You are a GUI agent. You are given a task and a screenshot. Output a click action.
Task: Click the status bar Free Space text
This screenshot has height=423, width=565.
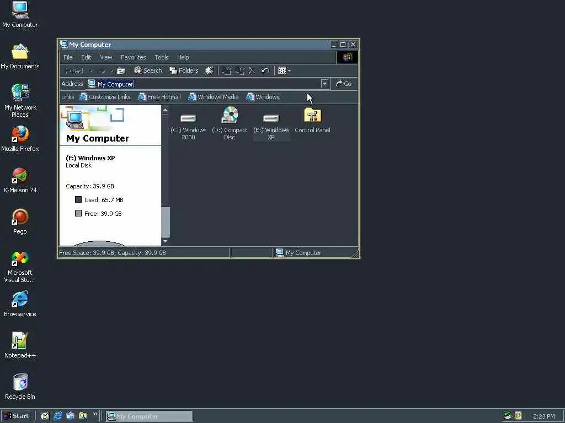[x=113, y=252]
